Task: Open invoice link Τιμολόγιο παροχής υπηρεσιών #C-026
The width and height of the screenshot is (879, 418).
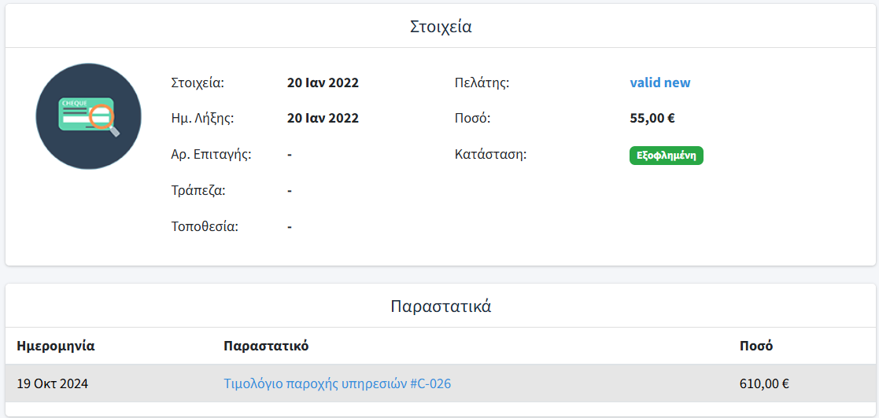Action: point(337,384)
